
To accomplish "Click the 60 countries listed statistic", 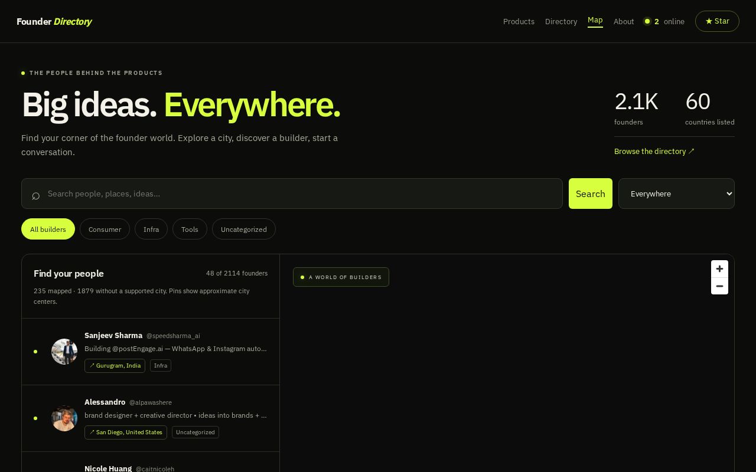I will click(709, 109).
